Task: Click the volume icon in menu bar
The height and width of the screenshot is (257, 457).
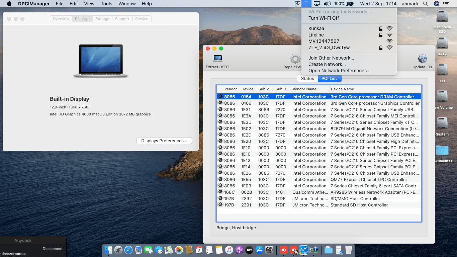Action: pyautogui.click(x=327, y=4)
